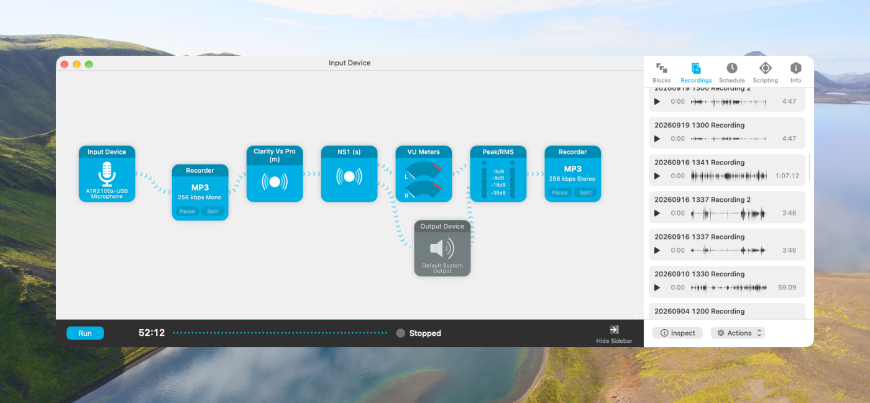This screenshot has width=870, height=403.
Task: Select the ATR2100x-USB microphone Input Device block
Action: pyautogui.click(x=107, y=174)
